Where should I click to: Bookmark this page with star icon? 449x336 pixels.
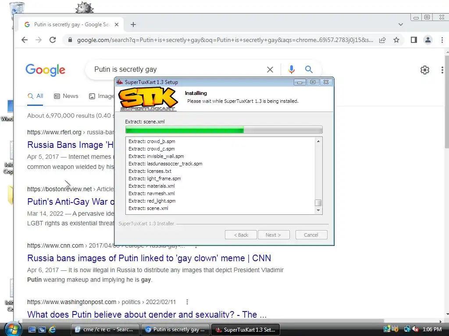(x=396, y=40)
